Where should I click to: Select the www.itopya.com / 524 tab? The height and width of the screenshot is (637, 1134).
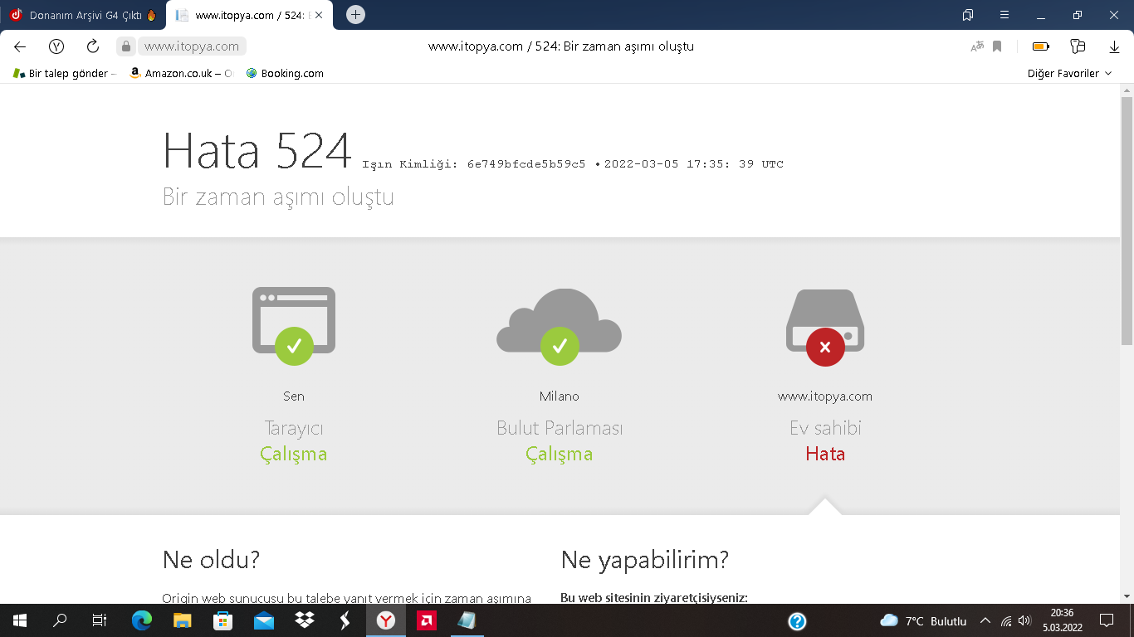point(250,15)
